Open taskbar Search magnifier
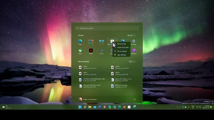Screen dimensions: 214x120 (x=85, y=107)
